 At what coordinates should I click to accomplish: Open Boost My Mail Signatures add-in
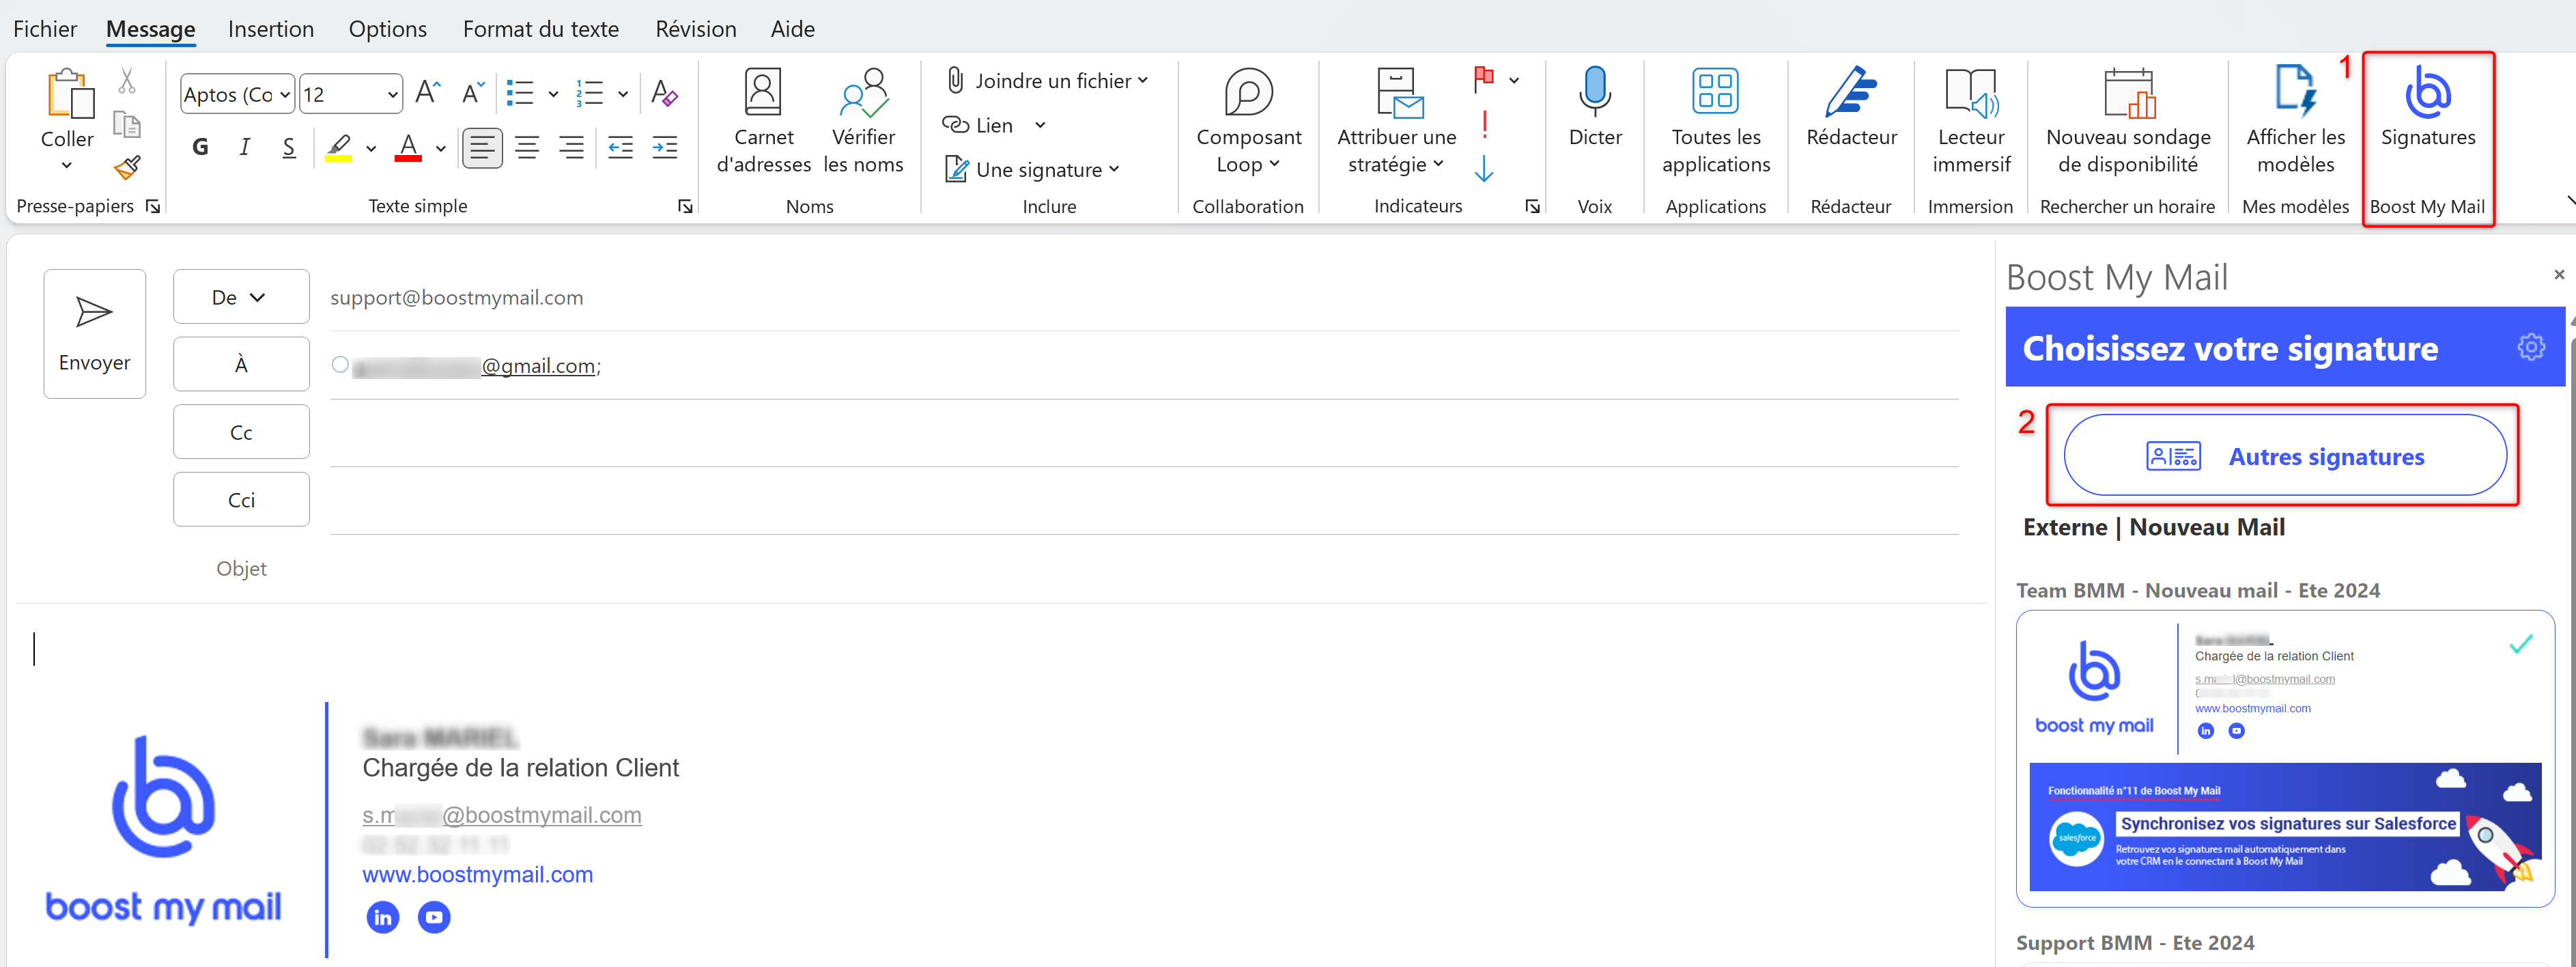point(2428,108)
